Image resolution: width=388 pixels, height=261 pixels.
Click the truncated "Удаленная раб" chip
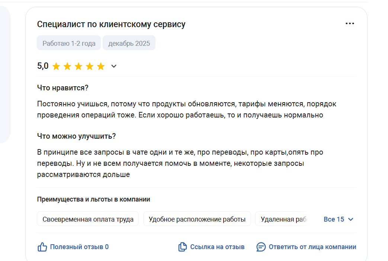tap(283, 219)
